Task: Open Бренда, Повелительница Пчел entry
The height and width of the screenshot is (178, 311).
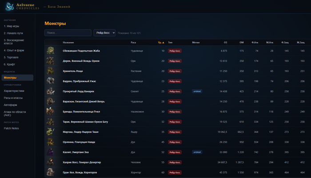Action: (81, 111)
